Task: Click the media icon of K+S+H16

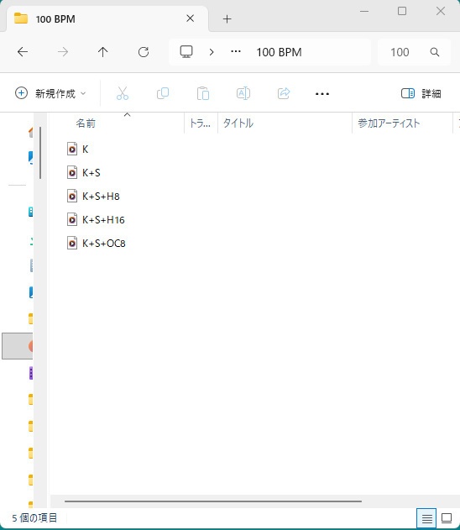Action: tap(72, 220)
